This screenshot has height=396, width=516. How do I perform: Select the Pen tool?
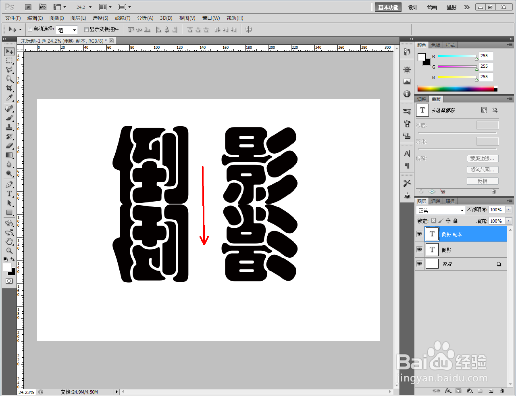pos(9,184)
